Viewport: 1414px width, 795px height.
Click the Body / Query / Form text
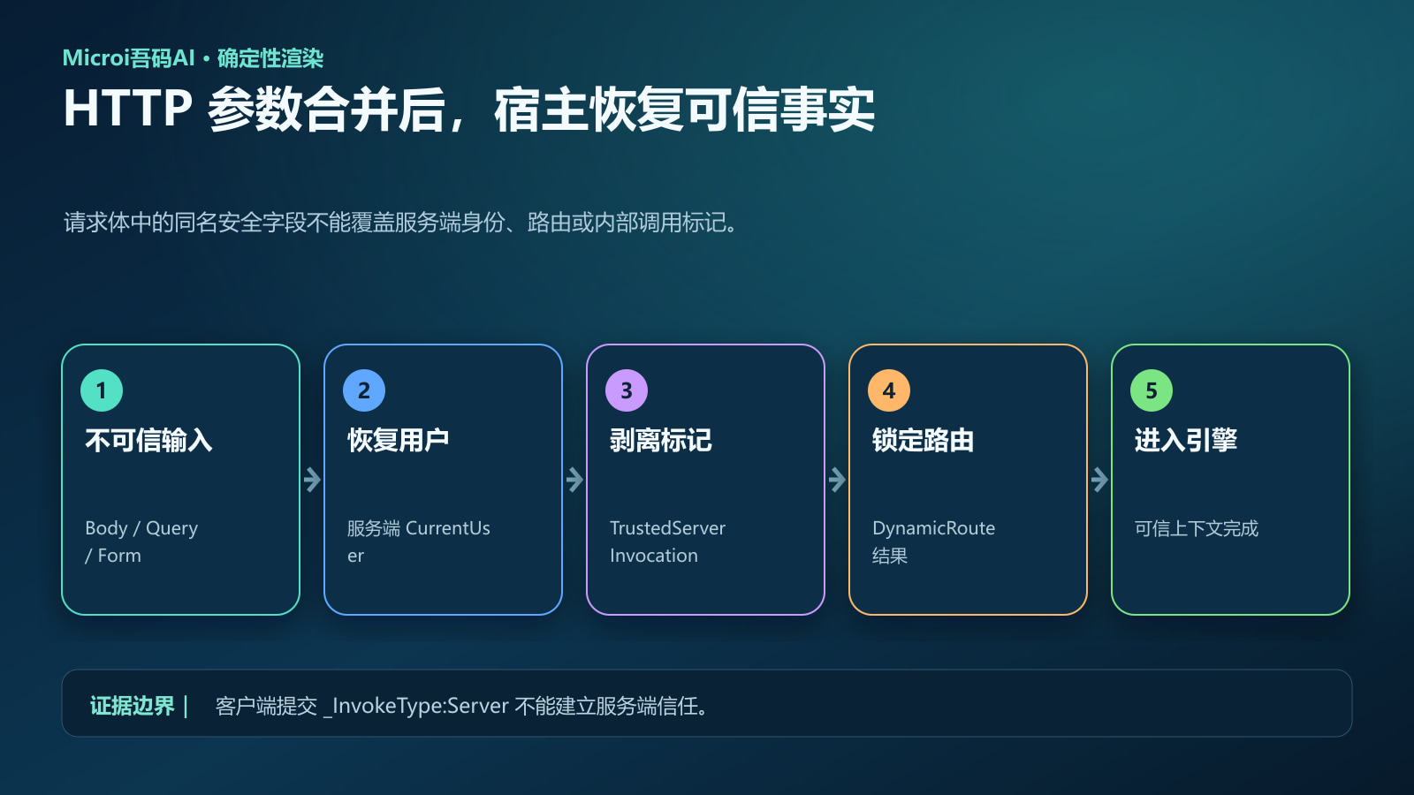[x=141, y=541]
